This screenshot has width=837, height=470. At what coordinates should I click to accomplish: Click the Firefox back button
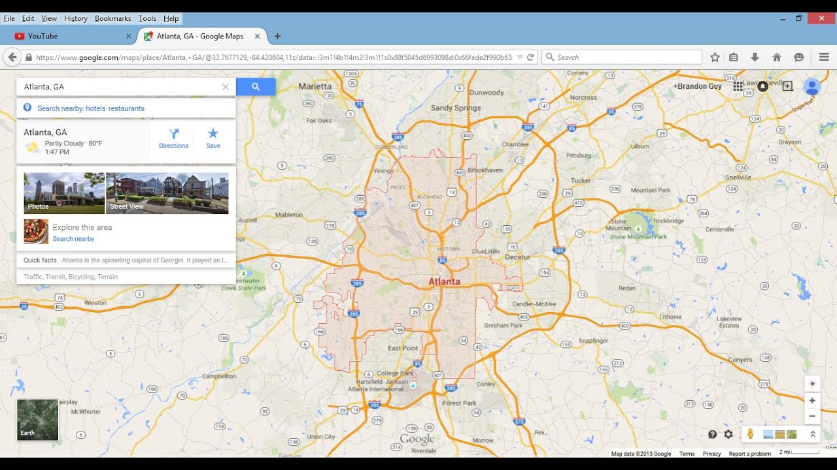(12, 57)
